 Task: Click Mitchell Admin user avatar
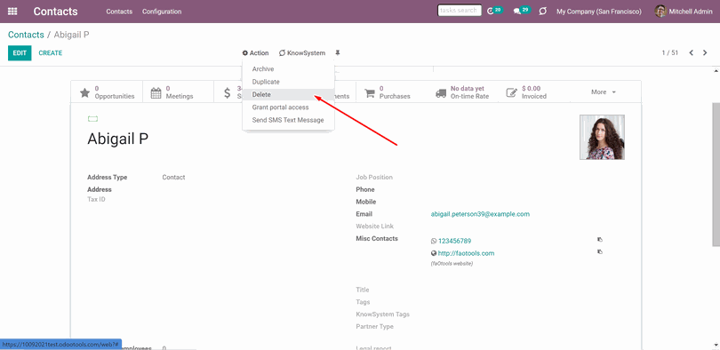[x=660, y=12]
